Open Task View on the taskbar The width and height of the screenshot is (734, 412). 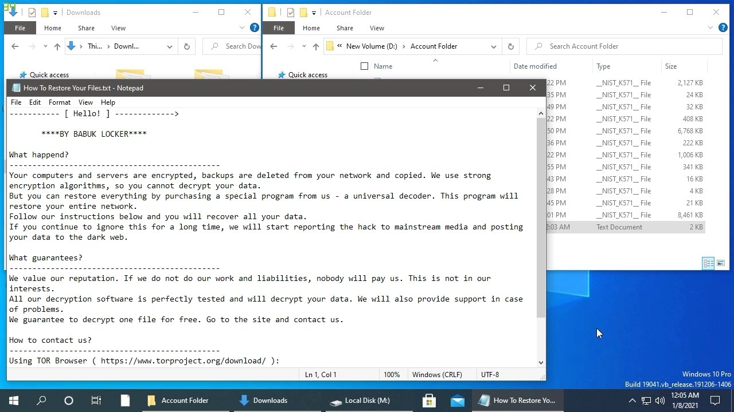[x=96, y=401]
